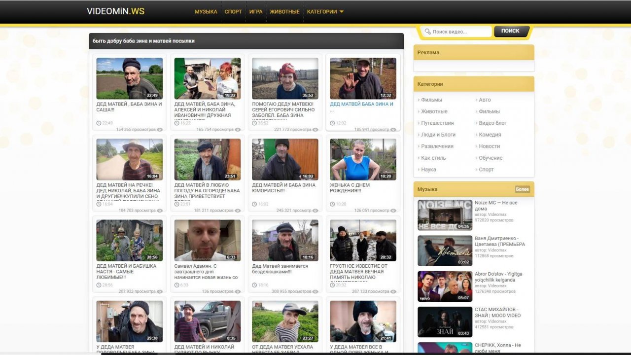The height and width of the screenshot is (355, 631).
Task: Open title 'Дед Матвей занимается безделюшками!!!'
Action: coord(280,269)
